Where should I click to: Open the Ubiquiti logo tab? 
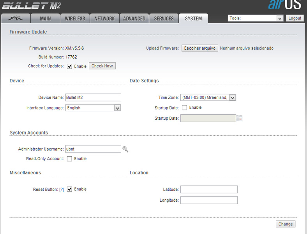16,18
